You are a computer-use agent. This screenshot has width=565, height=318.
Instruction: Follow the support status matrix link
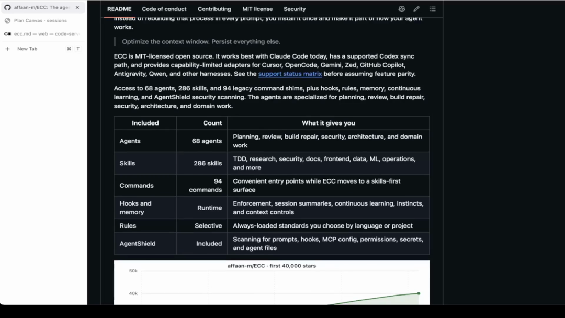coord(290,74)
